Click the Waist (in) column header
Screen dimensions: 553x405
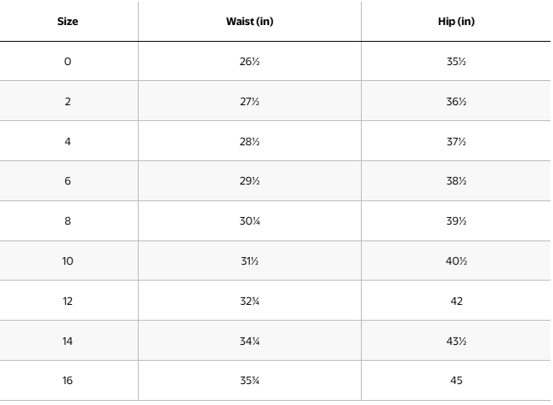click(249, 22)
